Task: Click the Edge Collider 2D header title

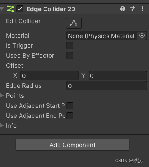Action: point(51,9)
